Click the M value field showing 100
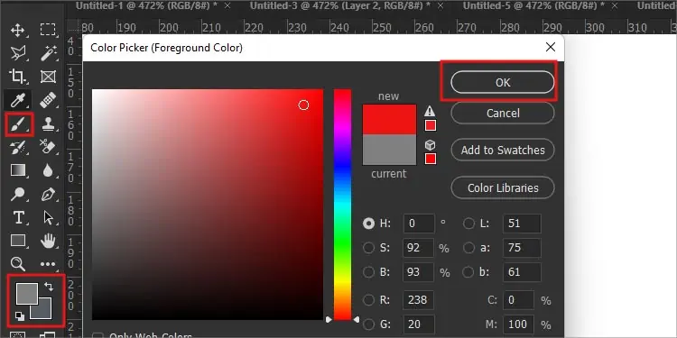 [x=518, y=324]
